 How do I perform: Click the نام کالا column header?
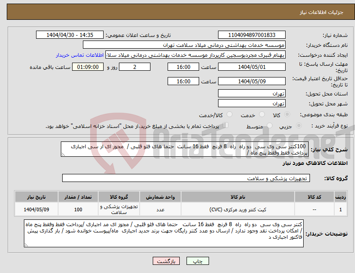[238, 197]
